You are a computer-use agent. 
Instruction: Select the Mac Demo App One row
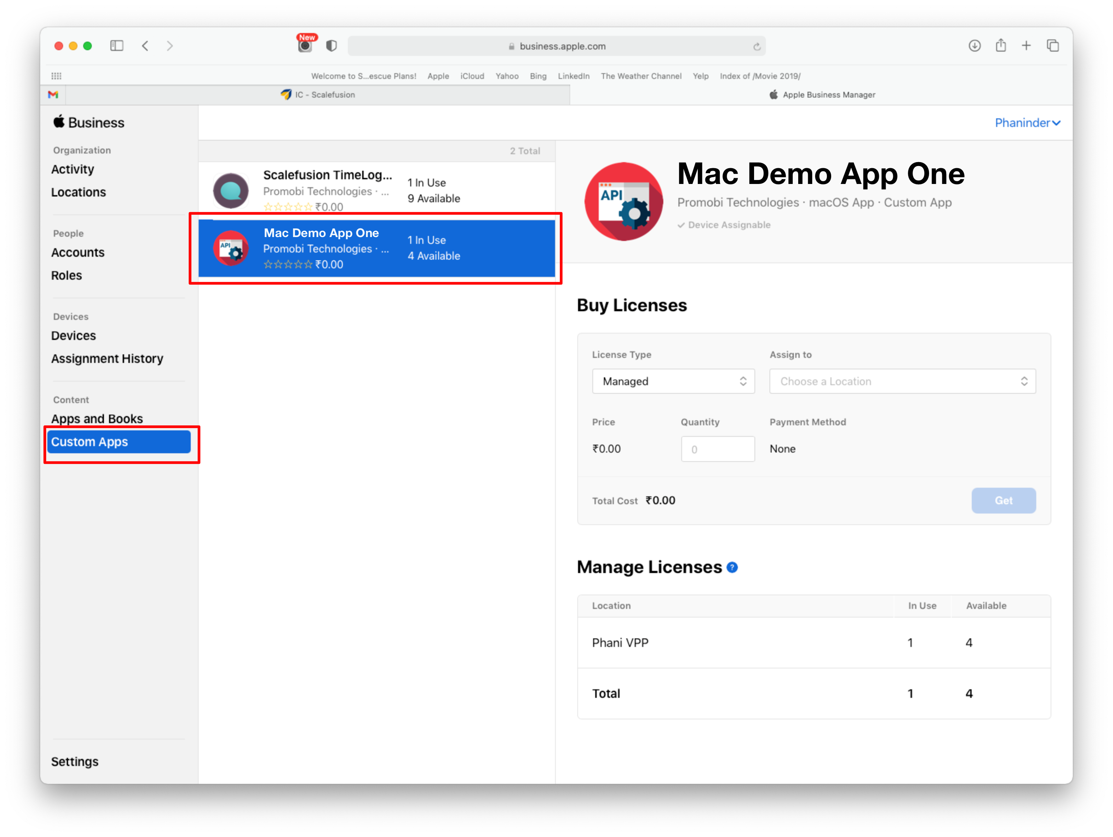(x=376, y=248)
